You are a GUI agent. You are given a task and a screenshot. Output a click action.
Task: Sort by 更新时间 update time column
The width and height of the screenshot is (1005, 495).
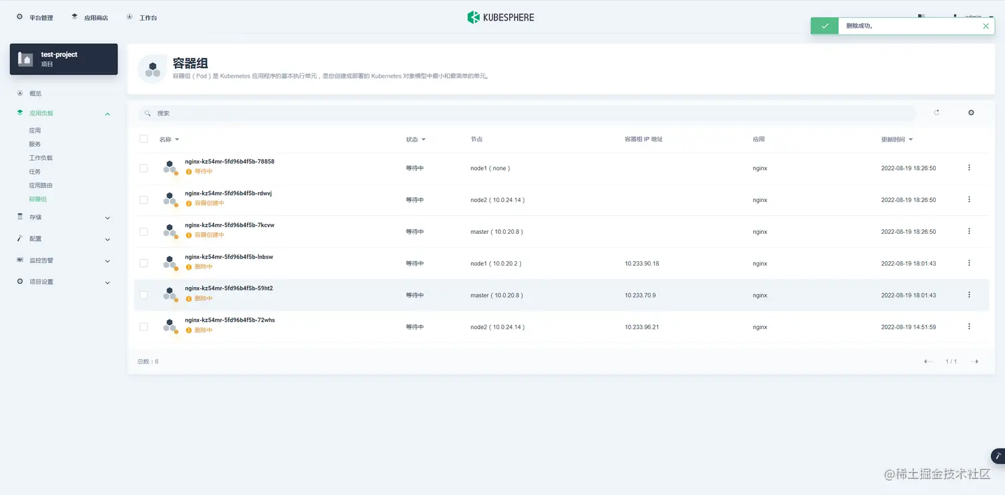click(897, 140)
